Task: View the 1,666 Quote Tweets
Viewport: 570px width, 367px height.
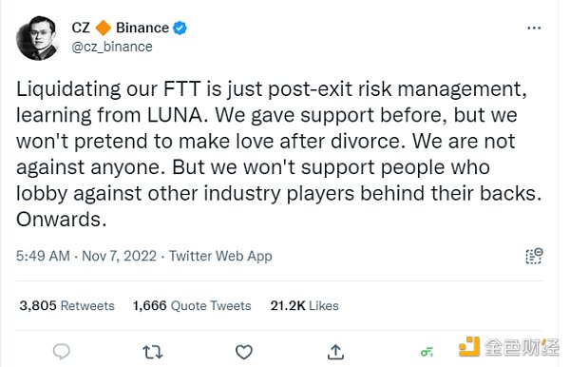Action: click(192, 305)
